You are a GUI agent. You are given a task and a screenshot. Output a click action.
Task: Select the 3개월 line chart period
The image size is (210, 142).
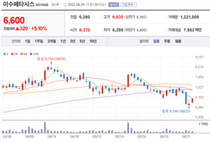[52, 41]
